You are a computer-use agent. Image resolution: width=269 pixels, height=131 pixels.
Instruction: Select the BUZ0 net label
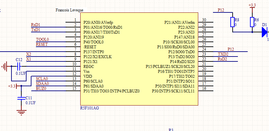coord(41,88)
